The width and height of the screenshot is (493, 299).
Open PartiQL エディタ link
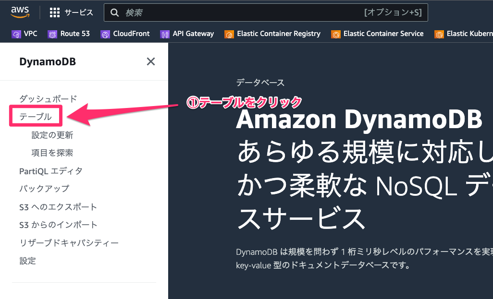51,171
